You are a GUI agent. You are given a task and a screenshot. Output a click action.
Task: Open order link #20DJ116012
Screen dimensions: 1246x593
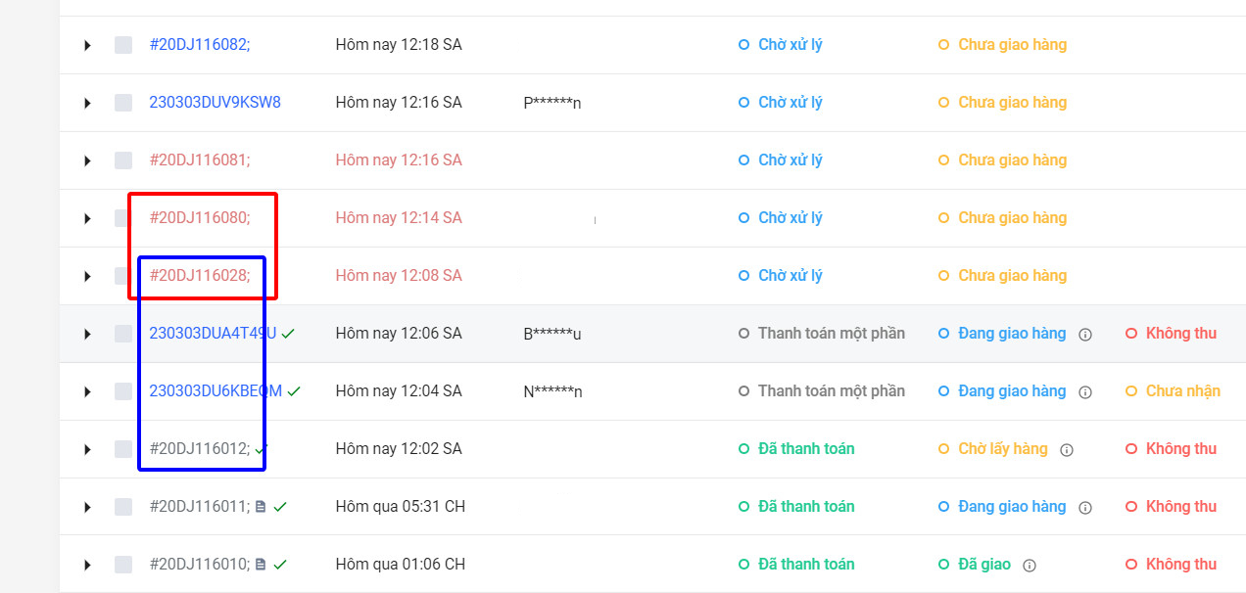click(200, 449)
